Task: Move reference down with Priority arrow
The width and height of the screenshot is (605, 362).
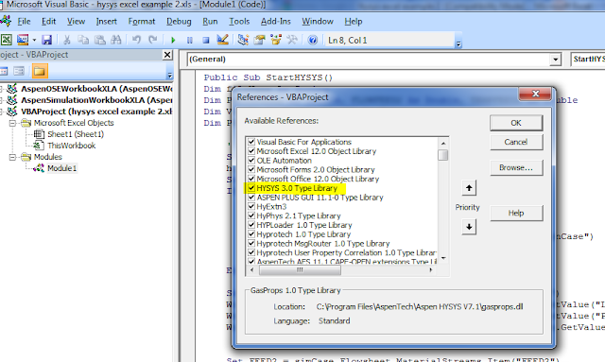Action: click(x=469, y=227)
